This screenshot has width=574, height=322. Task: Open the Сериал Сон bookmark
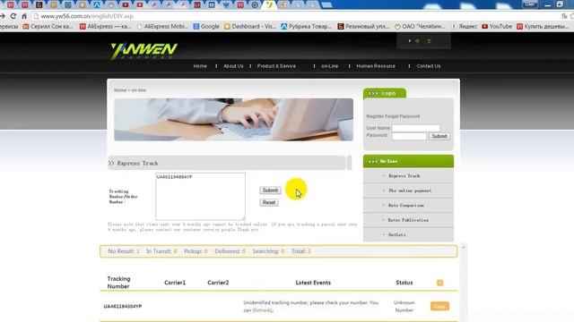48,26
